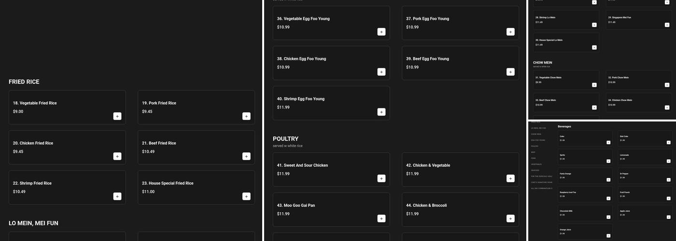Select Seafood category in sidebar
The width and height of the screenshot is (676, 241).
pos(535,170)
